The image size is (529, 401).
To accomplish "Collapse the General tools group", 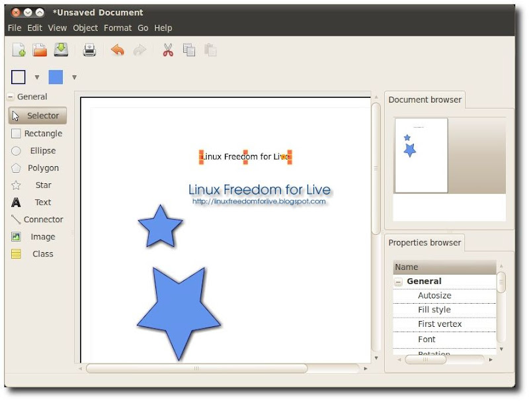I will tap(11, 97).
